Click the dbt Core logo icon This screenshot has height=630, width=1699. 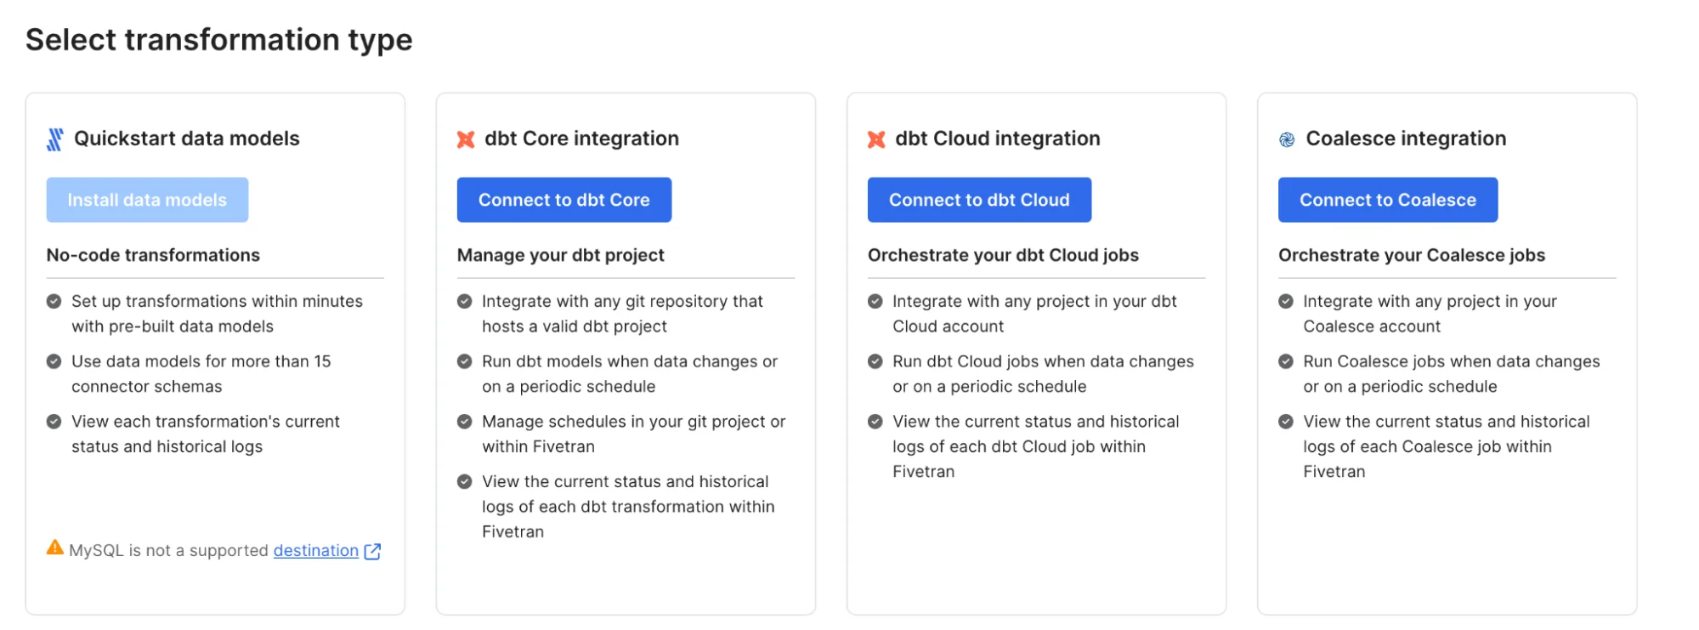466,139
